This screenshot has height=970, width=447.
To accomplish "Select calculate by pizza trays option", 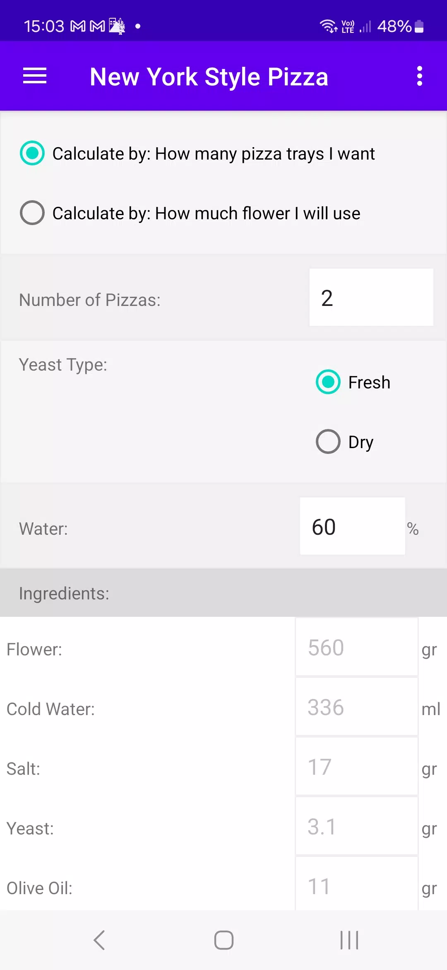I will pos(197,153).
